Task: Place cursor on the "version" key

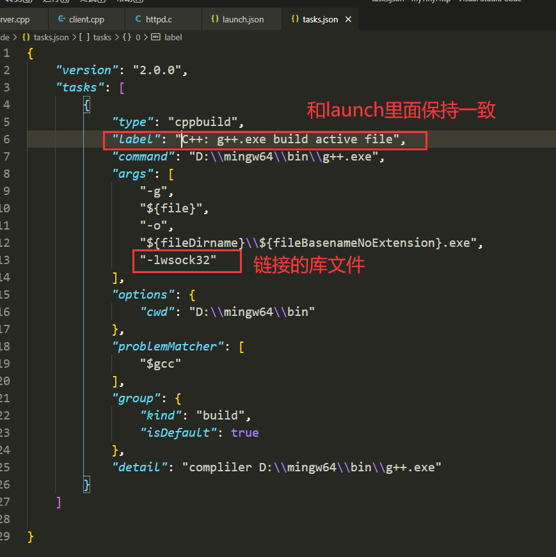Action: (x=87, y=70)
